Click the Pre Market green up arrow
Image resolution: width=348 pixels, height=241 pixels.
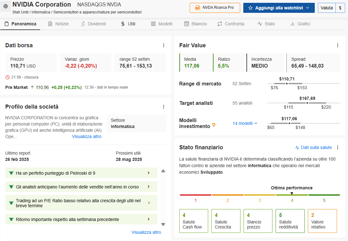pyautogui.click(x=32, y=87)
